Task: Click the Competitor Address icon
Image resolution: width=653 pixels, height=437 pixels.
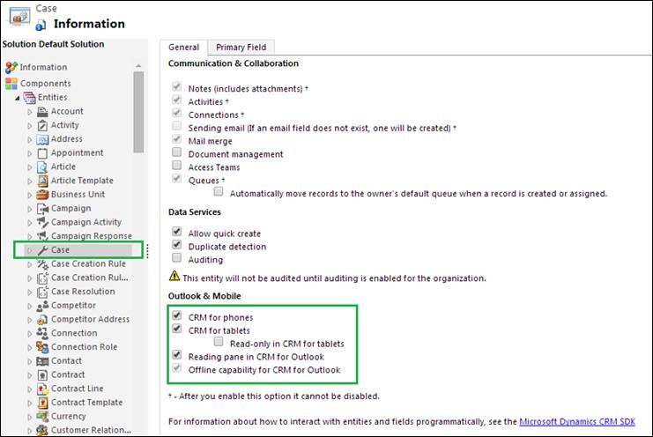Action: [x=42, y=319]
